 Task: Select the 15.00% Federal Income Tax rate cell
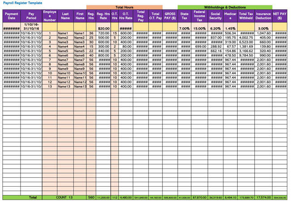click(x=199, y=29)
